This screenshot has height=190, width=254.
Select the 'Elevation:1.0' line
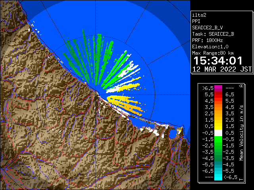tap(210, 47)
